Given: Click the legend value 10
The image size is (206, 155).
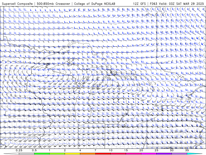Looking at the screenshot, I should click(111, 150).
